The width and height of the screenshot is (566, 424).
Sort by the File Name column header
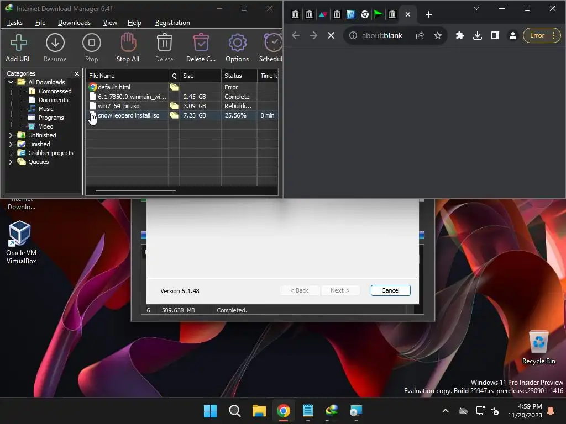pos(127,76)
